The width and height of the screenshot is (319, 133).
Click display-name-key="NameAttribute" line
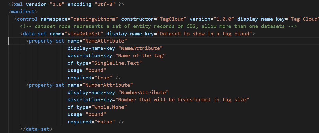click(x=115, y=48)
